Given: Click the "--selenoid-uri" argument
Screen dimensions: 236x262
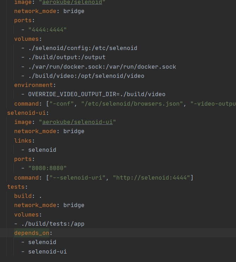Looking at the screenshot, I should click(77, 177).
